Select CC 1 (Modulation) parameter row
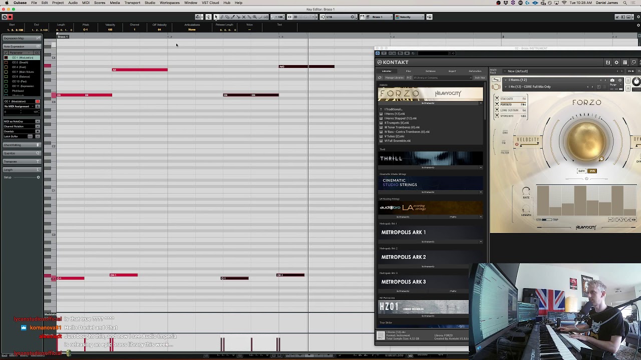Viewport: 641px width, 360px height. [x=22, y=57]
